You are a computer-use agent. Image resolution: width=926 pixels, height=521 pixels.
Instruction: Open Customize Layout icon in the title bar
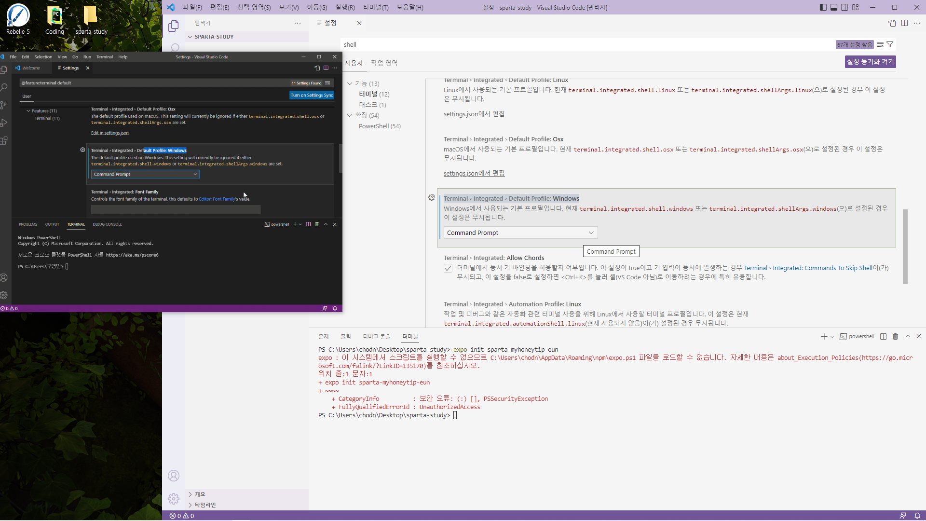point(856,7)
